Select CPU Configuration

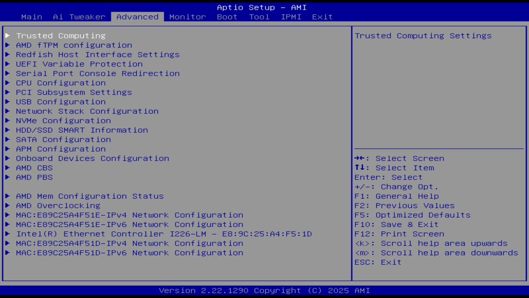pos(61,83)
